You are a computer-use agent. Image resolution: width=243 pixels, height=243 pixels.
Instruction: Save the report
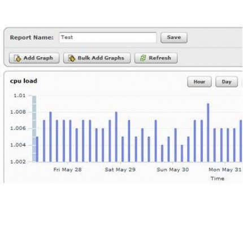[174, 37]
